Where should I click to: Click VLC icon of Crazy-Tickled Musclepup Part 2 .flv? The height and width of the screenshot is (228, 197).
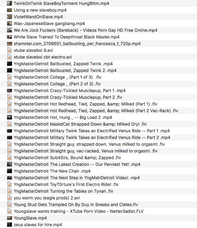(x=10, y=97)
